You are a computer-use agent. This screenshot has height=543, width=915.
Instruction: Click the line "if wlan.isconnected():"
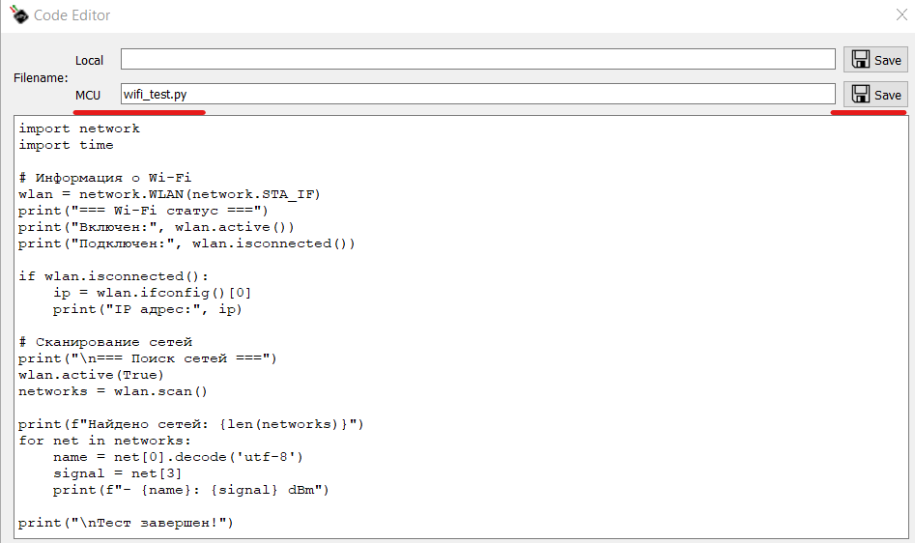click(113, 276)
